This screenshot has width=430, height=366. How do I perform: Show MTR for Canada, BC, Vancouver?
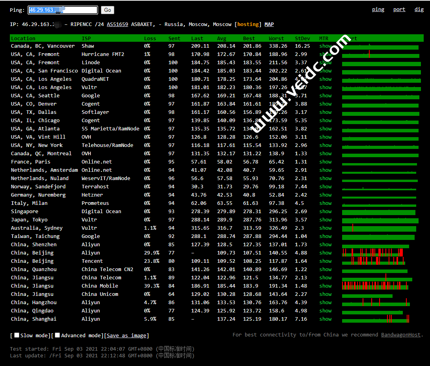coord(325,46)
